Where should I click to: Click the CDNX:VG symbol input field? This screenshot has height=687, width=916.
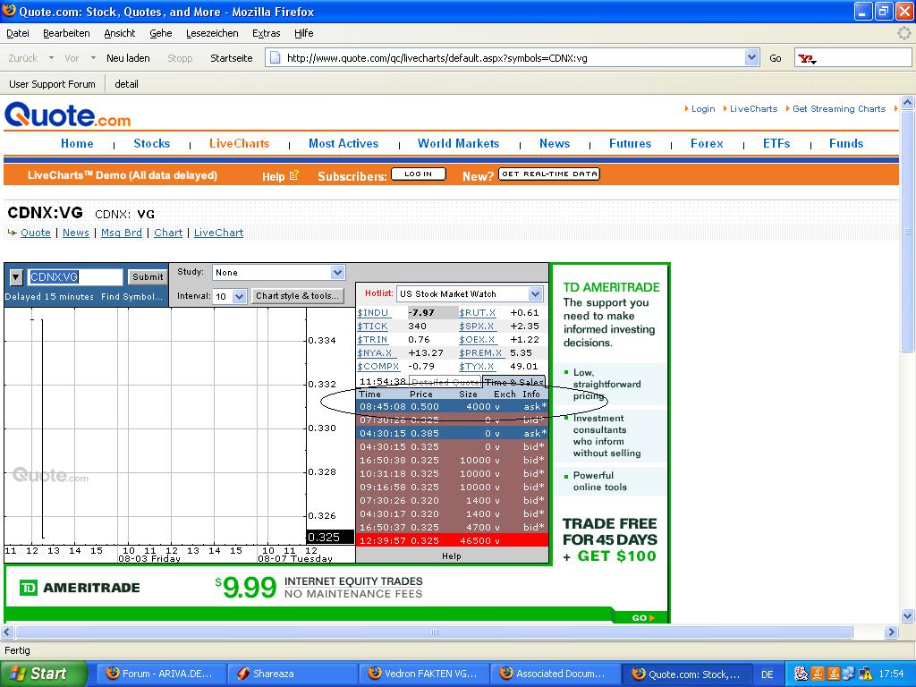coord(75,277)
